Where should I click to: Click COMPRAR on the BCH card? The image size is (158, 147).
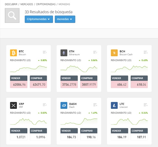(x=139, y=78)
